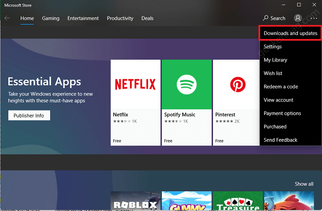Open the Spotify logo tile
322x211 pixels.
187,84
